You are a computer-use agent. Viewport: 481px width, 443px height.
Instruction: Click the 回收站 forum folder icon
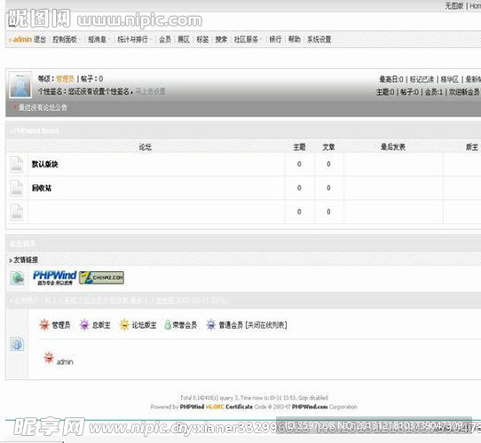pyautogui.click(x=17, y=188)
